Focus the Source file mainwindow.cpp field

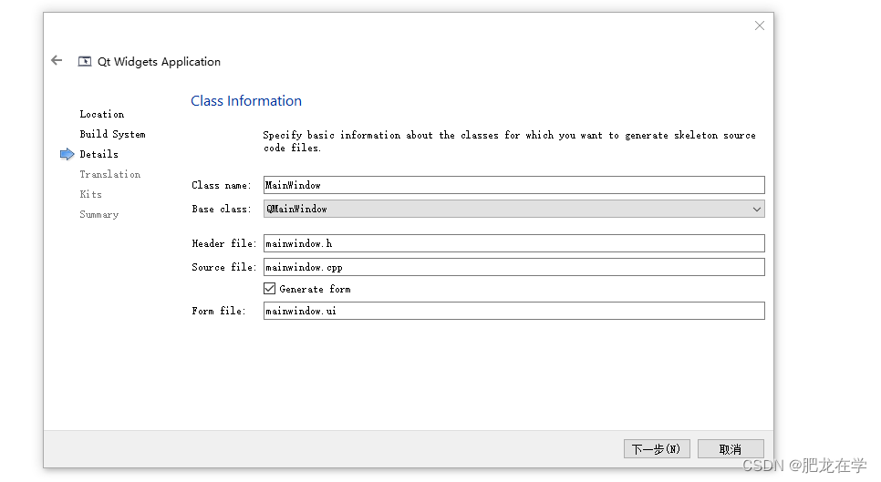click(514, 267)
